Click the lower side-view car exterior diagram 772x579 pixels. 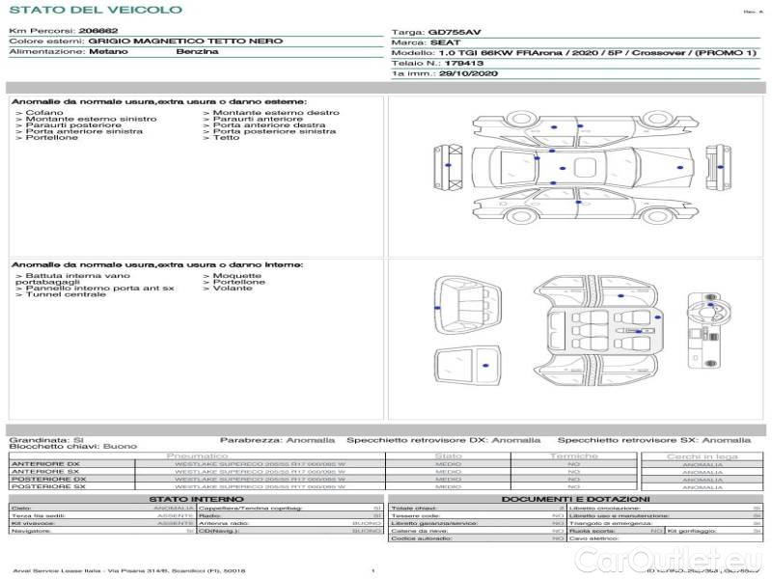pyautogui.click(x=577, y=205)
